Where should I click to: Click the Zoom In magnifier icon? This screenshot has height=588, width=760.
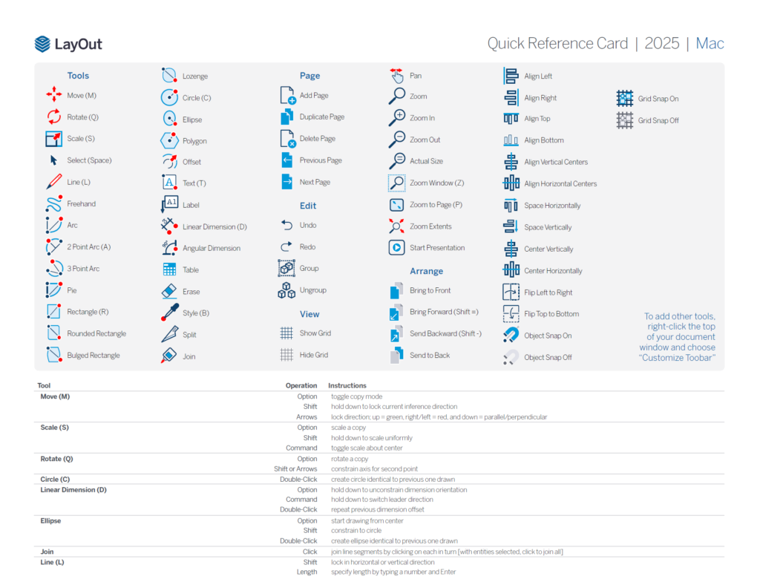point(396,118)
